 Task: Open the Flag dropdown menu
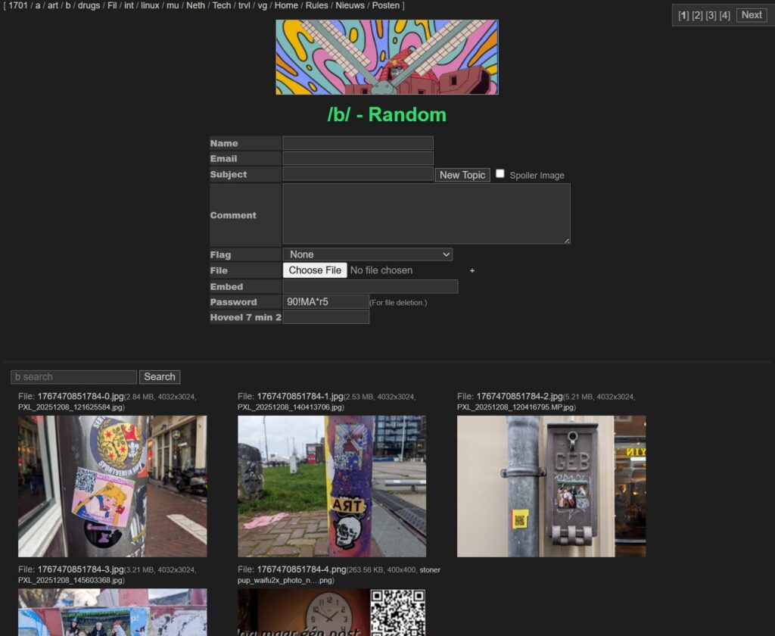tap(368, 254)
